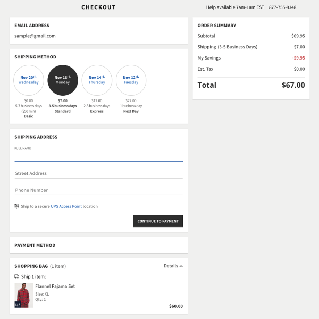Choose Next Day shipping for Nov 12th
Screen dimensions: 319x319
coord(131,80)
